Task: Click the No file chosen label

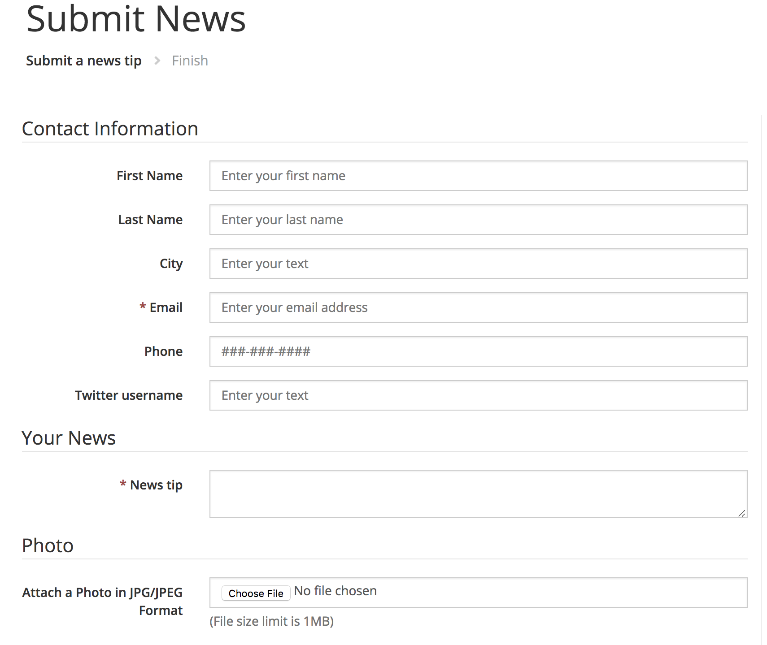Action: 335,591
